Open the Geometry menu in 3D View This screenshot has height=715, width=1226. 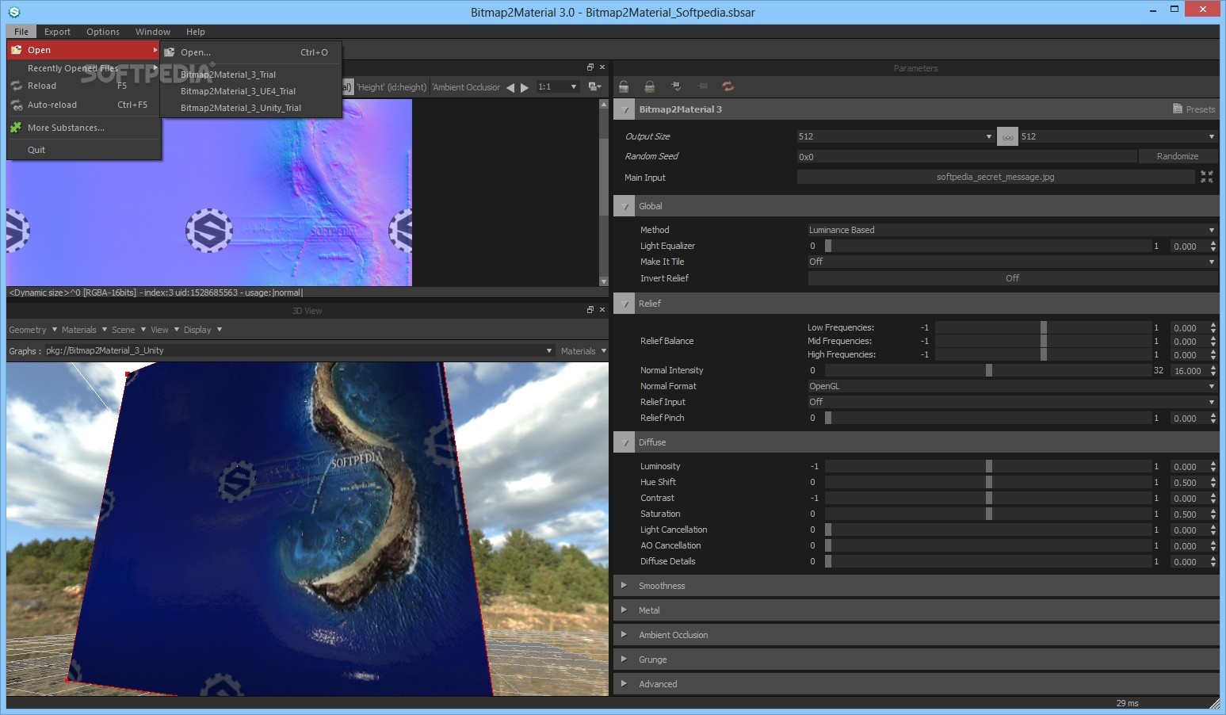click(x=32, y=330)
